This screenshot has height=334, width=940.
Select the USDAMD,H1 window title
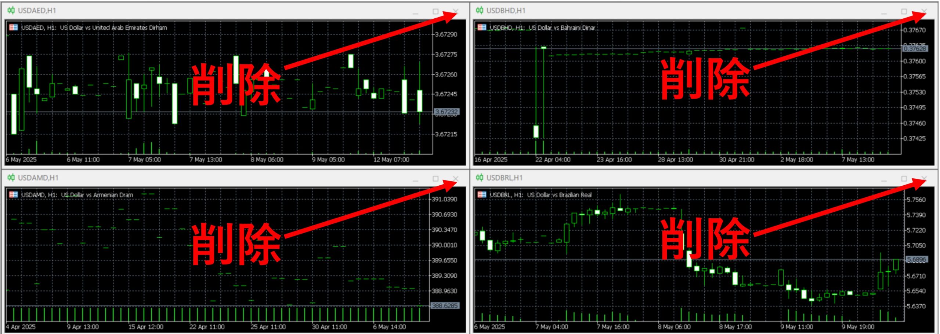(x=38, y=178)
